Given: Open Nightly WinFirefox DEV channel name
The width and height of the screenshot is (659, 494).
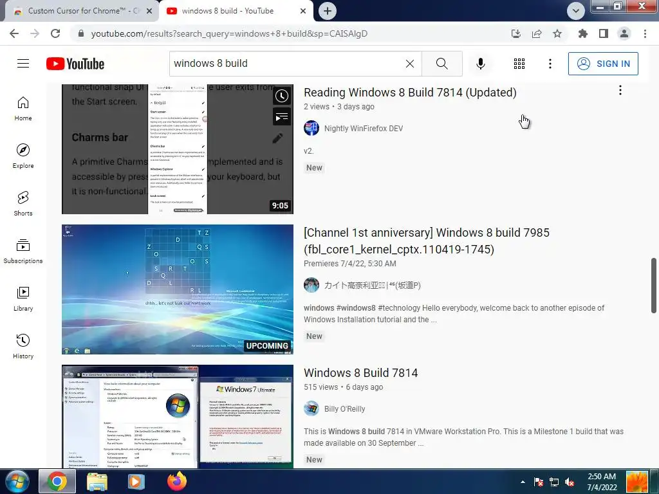Looking at the screenshot, I should [364, 129].
